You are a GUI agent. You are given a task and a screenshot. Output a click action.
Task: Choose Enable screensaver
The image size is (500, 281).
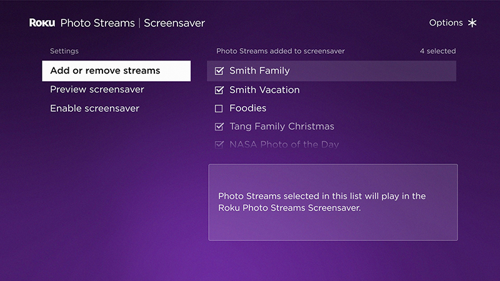tap(94, 108)
